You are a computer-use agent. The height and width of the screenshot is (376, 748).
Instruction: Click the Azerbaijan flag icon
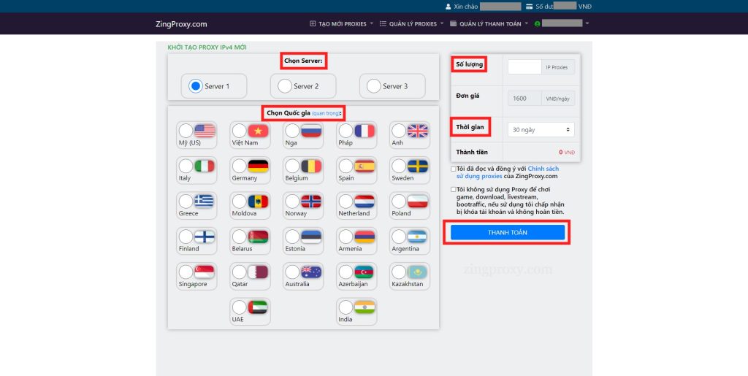tap(365, 272)
